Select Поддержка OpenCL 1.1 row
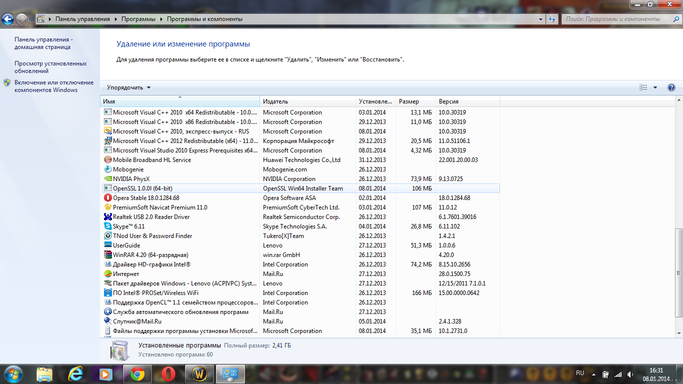 click(300, 302)
